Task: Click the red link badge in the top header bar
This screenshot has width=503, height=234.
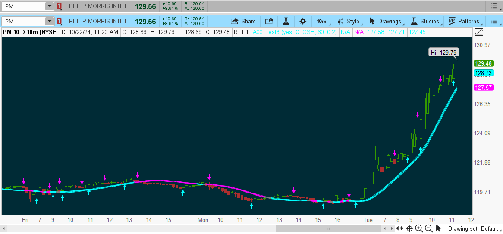Action: click(59, 6)
